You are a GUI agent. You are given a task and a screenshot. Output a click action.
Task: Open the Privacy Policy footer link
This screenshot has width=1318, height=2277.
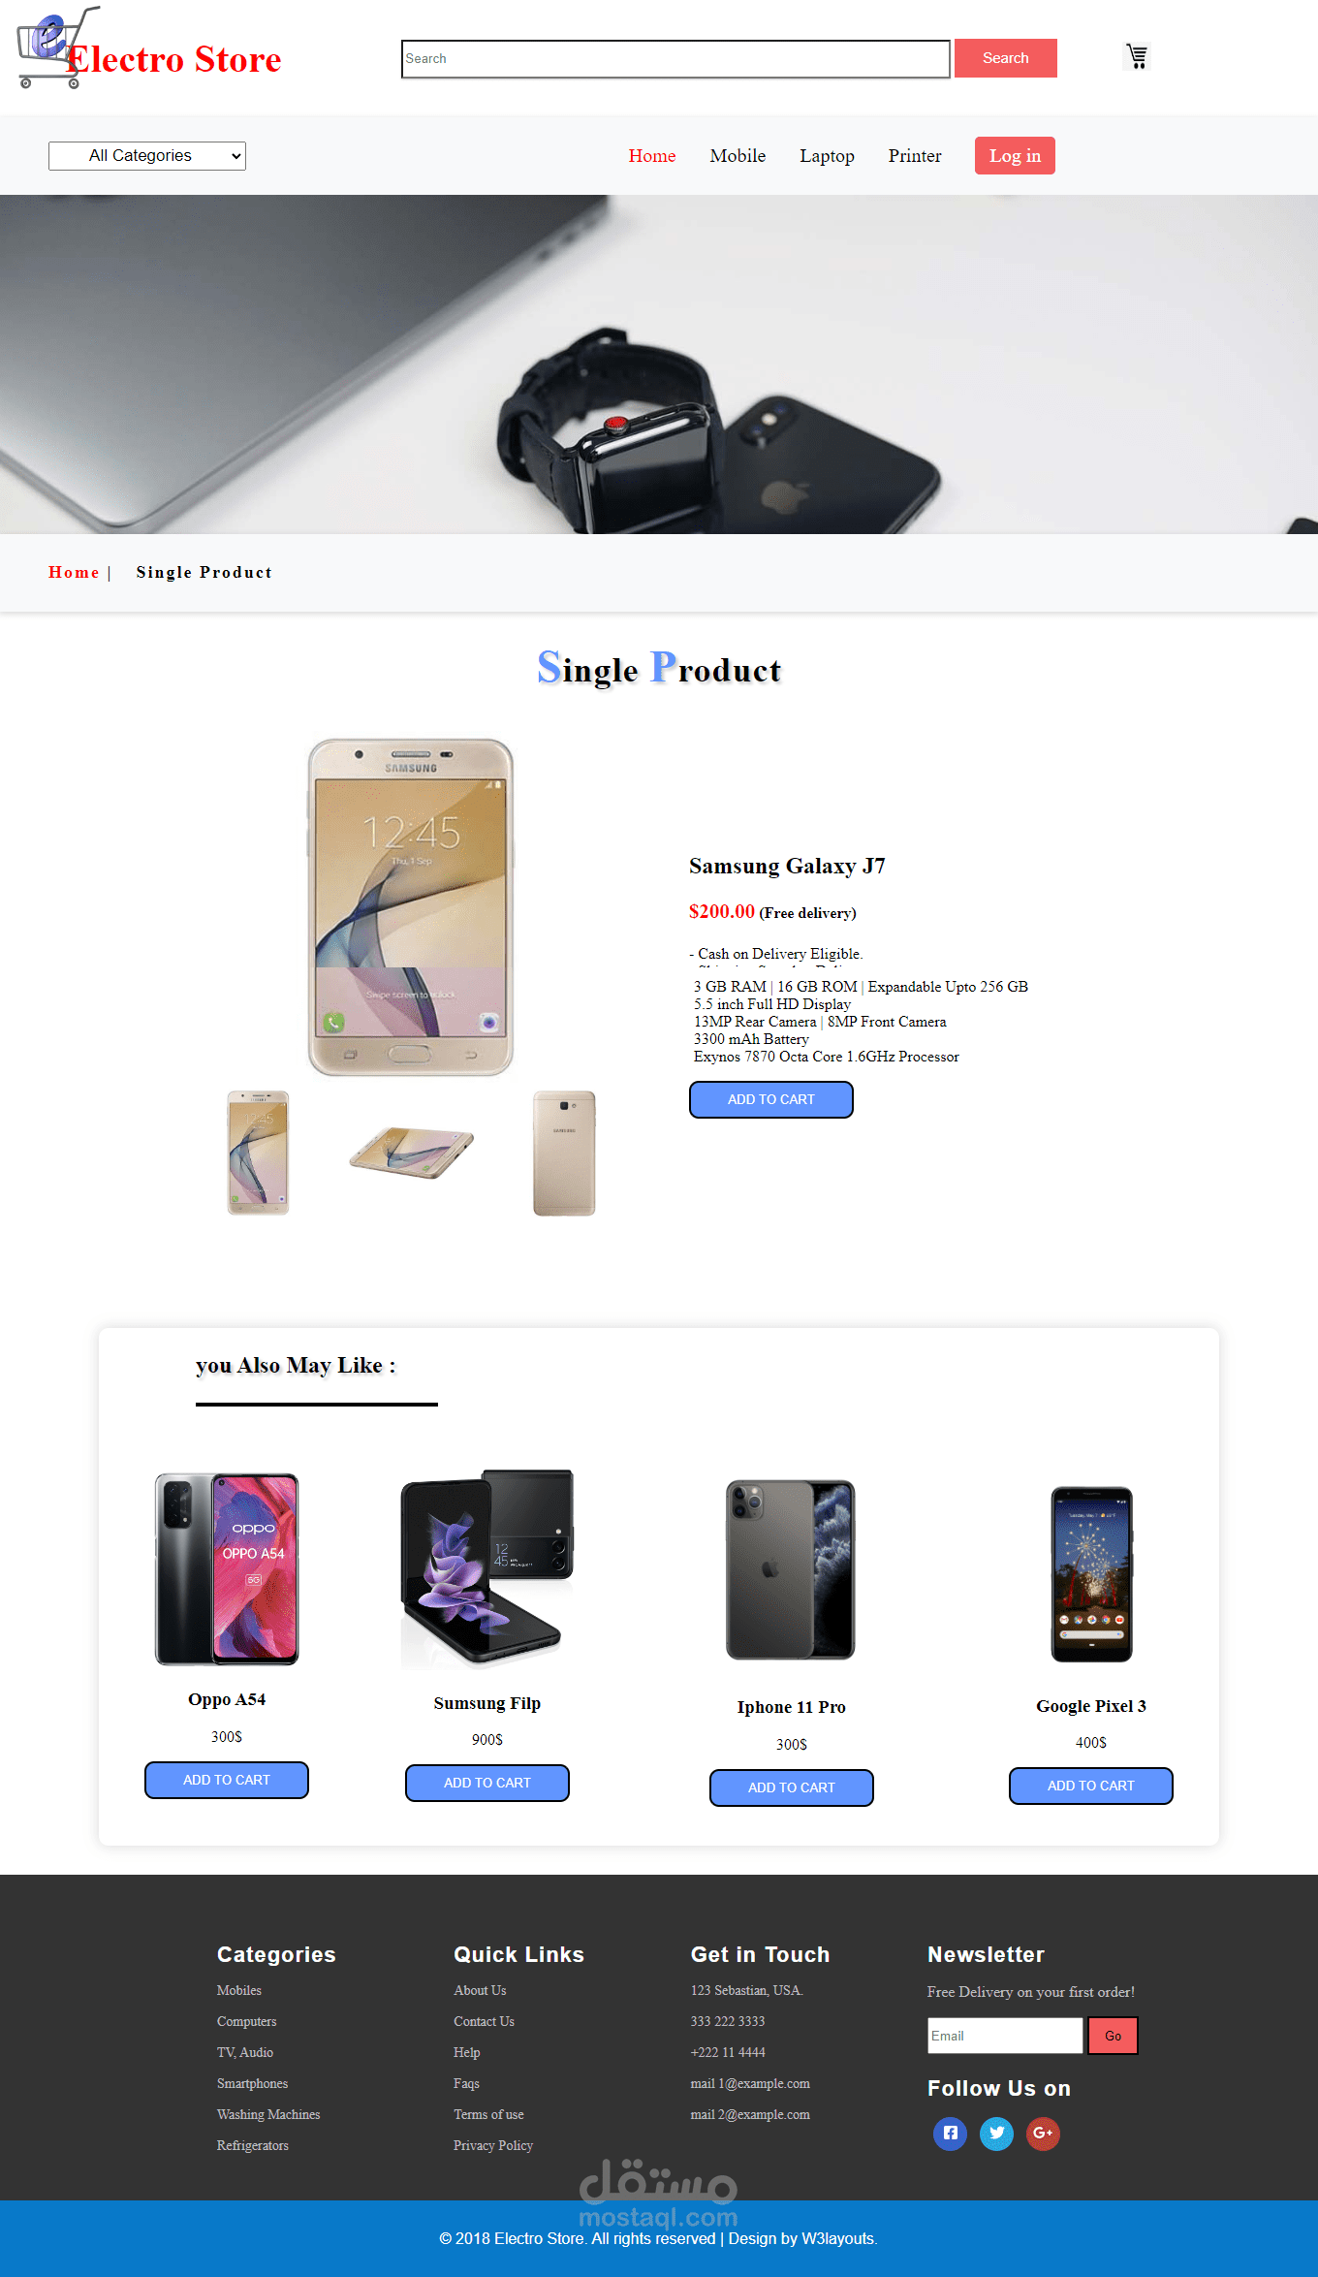point(493,2145)
